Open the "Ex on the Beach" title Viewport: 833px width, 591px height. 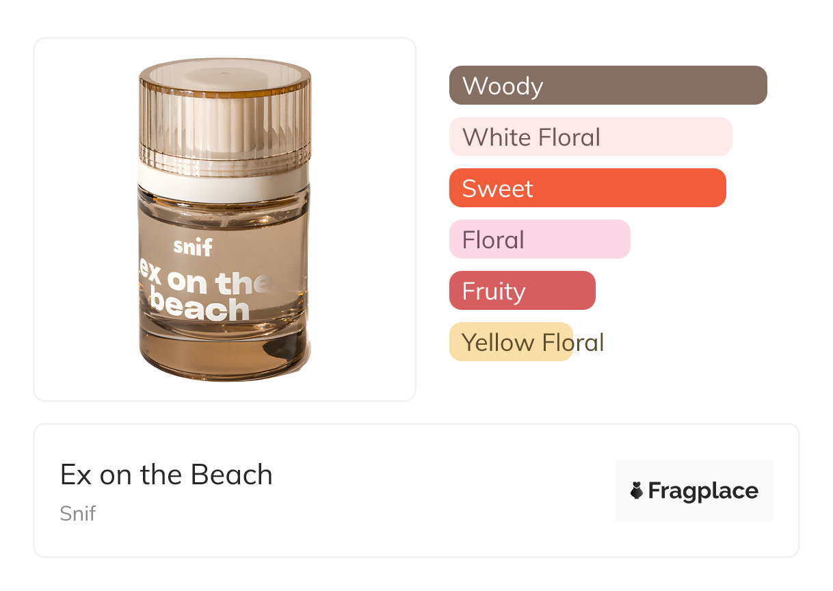click(x=166, y=475)
